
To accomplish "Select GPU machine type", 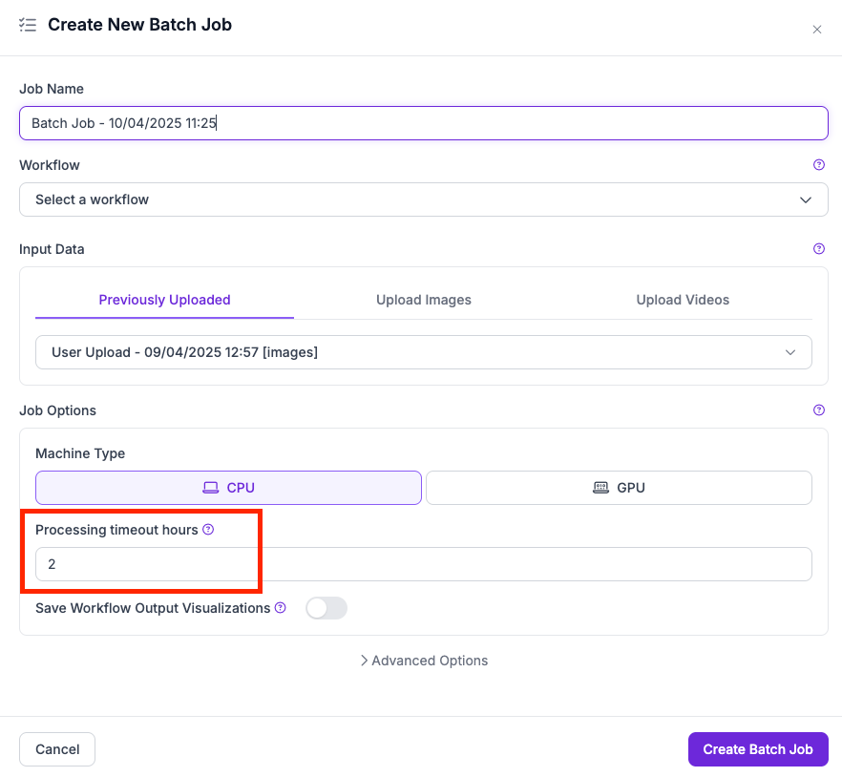I will 619,488.
